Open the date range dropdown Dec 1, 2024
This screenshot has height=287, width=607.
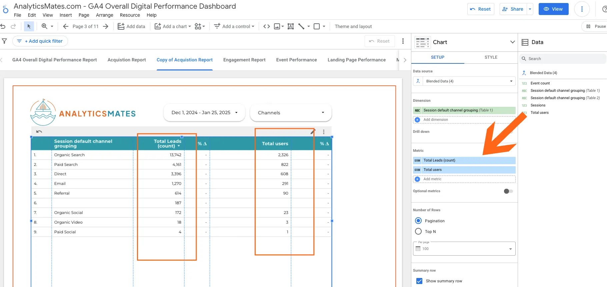pyautogui.click(x=204, y=112)
